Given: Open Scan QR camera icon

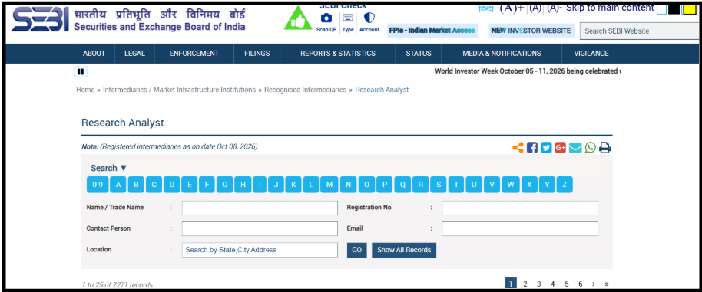Looking at the screenshot, I should click(x=326, y=18).
